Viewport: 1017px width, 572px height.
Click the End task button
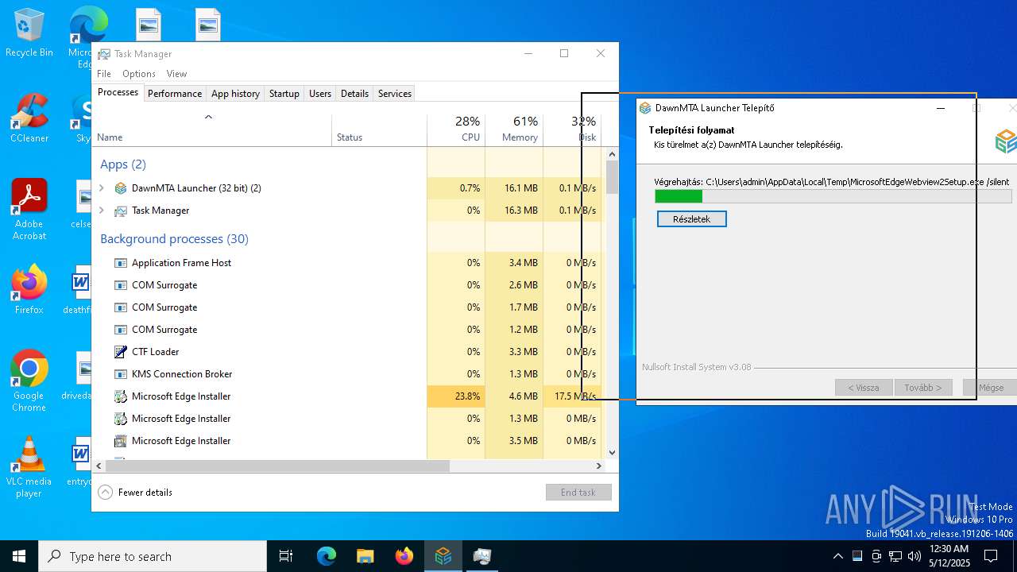click(x=578, y=493)
